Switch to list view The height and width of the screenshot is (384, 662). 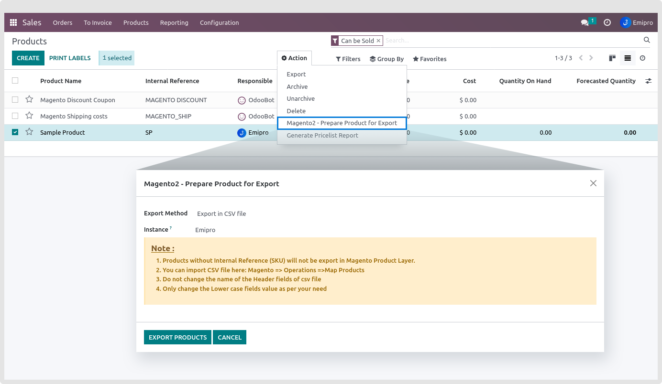coord(628,58)
